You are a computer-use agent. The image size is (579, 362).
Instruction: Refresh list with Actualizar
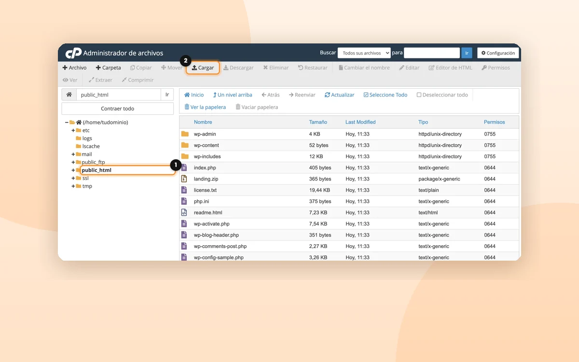(x=340, y=95)
